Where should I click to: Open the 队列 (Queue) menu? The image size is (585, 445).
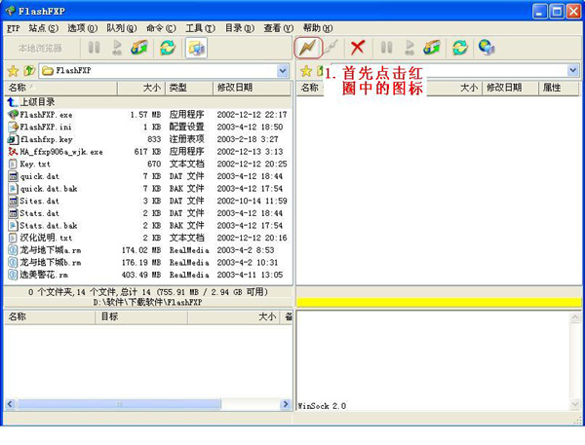(121, 28)
